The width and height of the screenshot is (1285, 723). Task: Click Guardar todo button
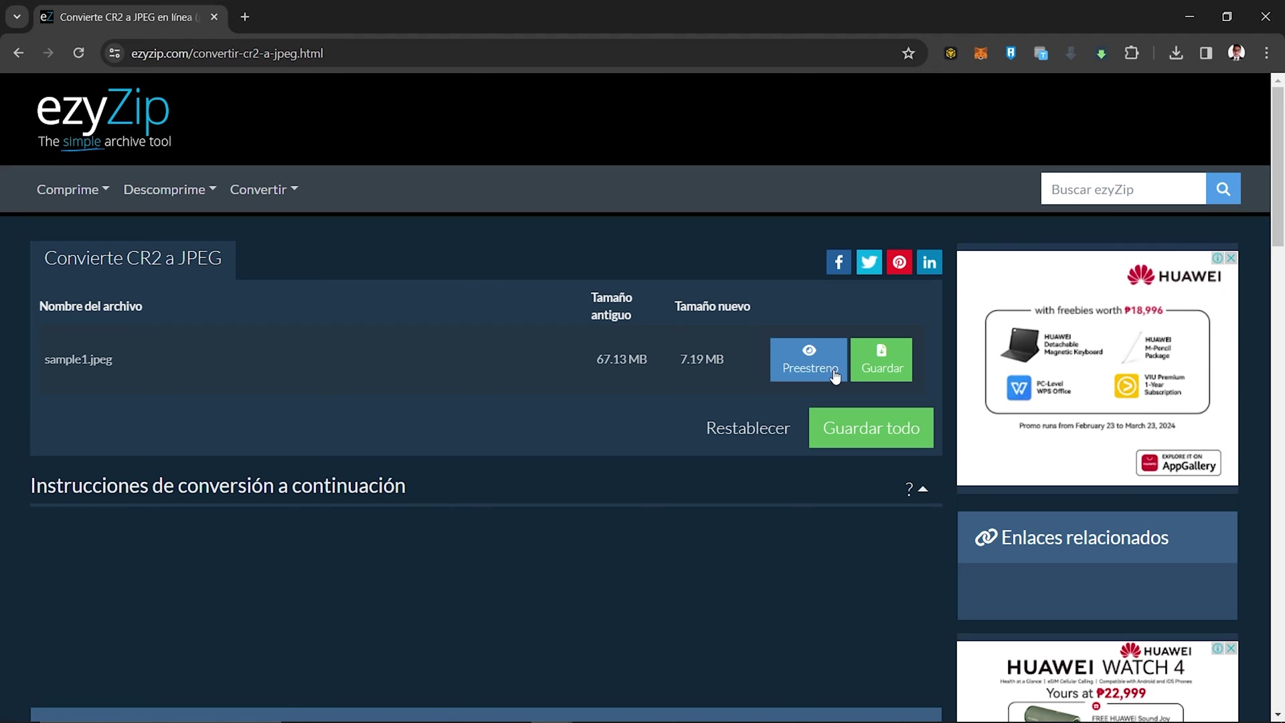point(871,428)
